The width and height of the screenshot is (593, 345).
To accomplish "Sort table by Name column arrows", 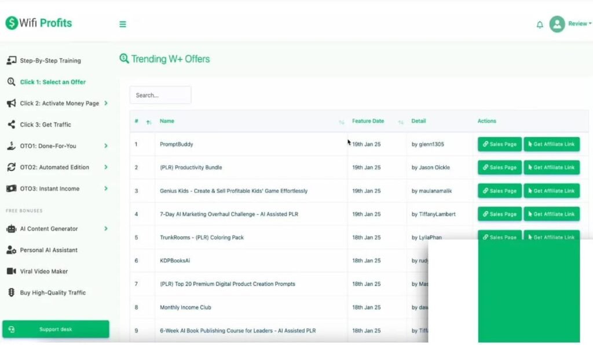I will (342, 122).
